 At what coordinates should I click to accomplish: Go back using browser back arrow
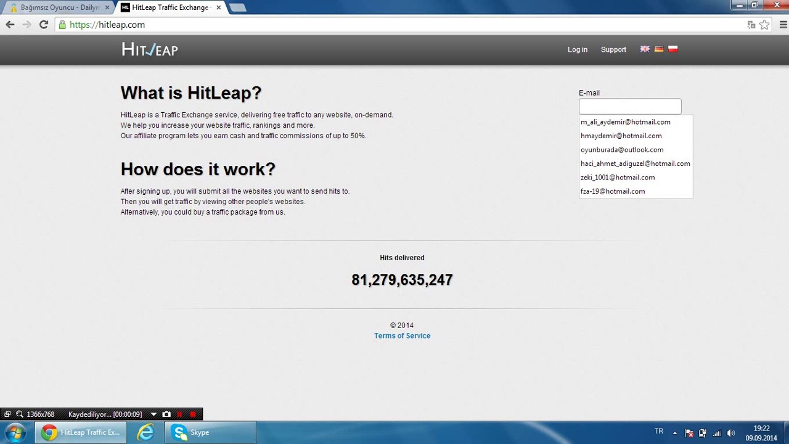point(10,25)
